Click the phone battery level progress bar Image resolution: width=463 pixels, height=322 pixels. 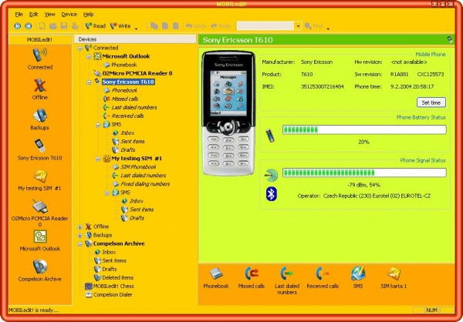coord(364,129)
